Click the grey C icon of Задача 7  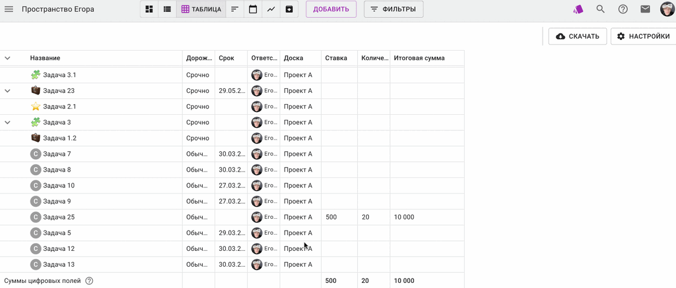[x=35, y=154]
